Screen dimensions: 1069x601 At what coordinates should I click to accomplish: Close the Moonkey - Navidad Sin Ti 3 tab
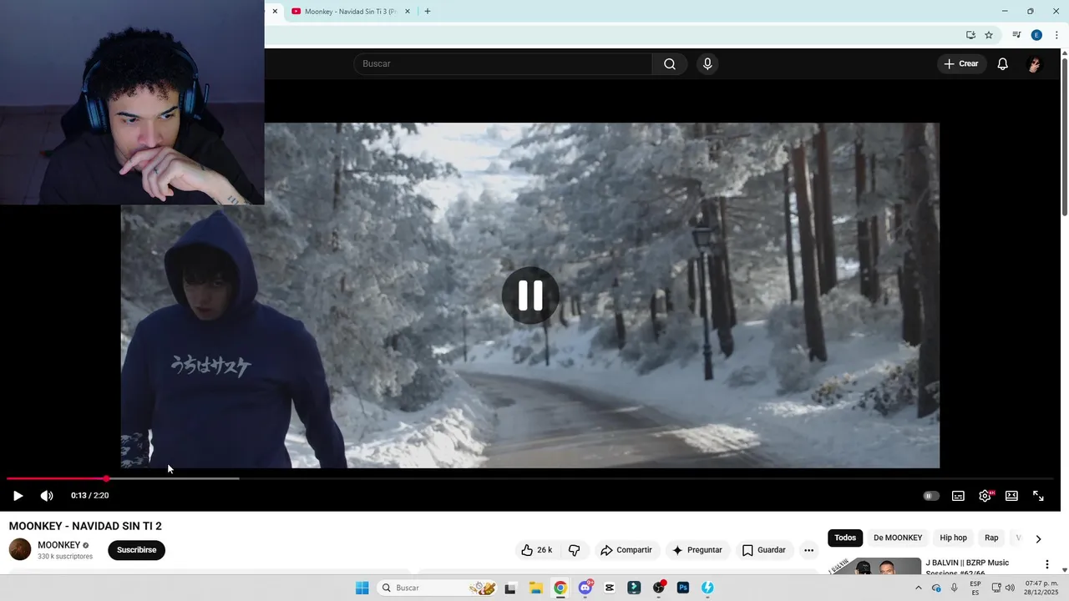408,12
